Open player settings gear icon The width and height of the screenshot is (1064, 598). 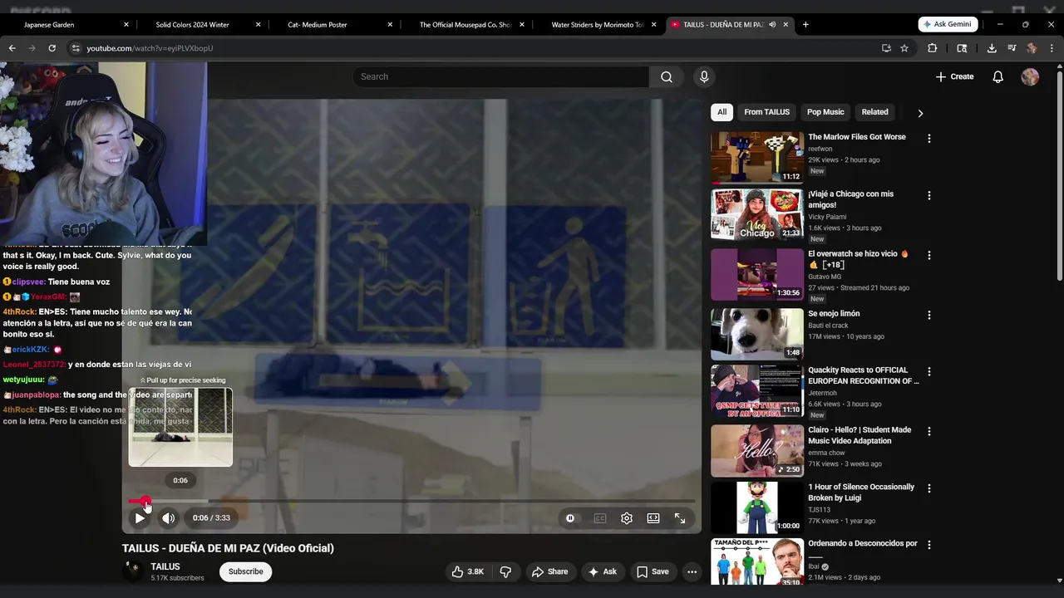[x=627, y=518]
